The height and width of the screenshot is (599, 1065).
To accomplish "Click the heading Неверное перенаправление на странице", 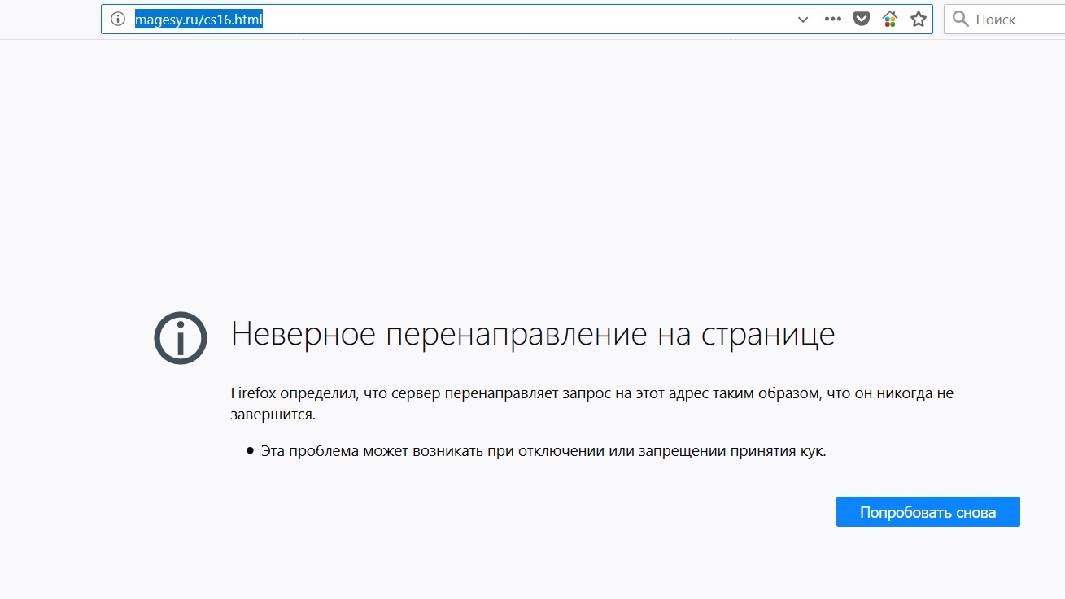I will tap(533, 334).
